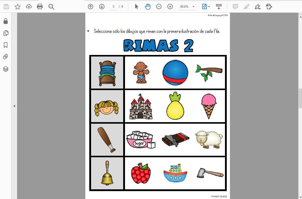
Task: Open the Attachments panel
Action: (x=6, y=56)
